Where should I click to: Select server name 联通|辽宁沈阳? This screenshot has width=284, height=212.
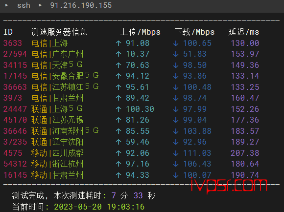(x=57, y=142)
